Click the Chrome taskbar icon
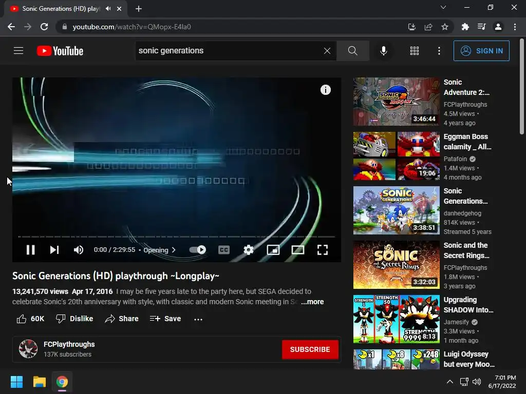Viewport: 526px width, 394px height. [x=62, y=382]
